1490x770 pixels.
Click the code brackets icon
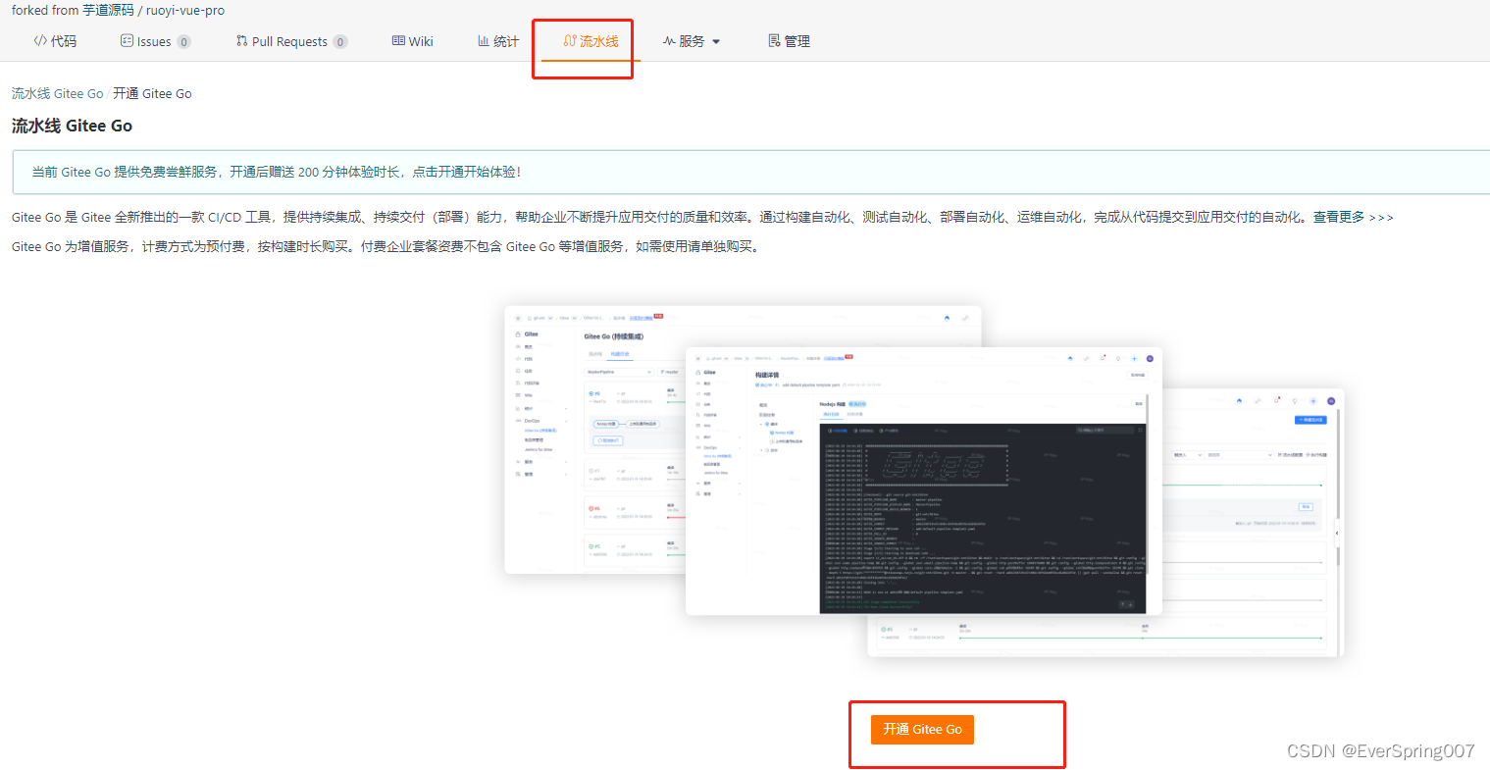point(40,40)
